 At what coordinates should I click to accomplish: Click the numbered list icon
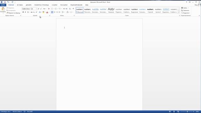[56, 9]
